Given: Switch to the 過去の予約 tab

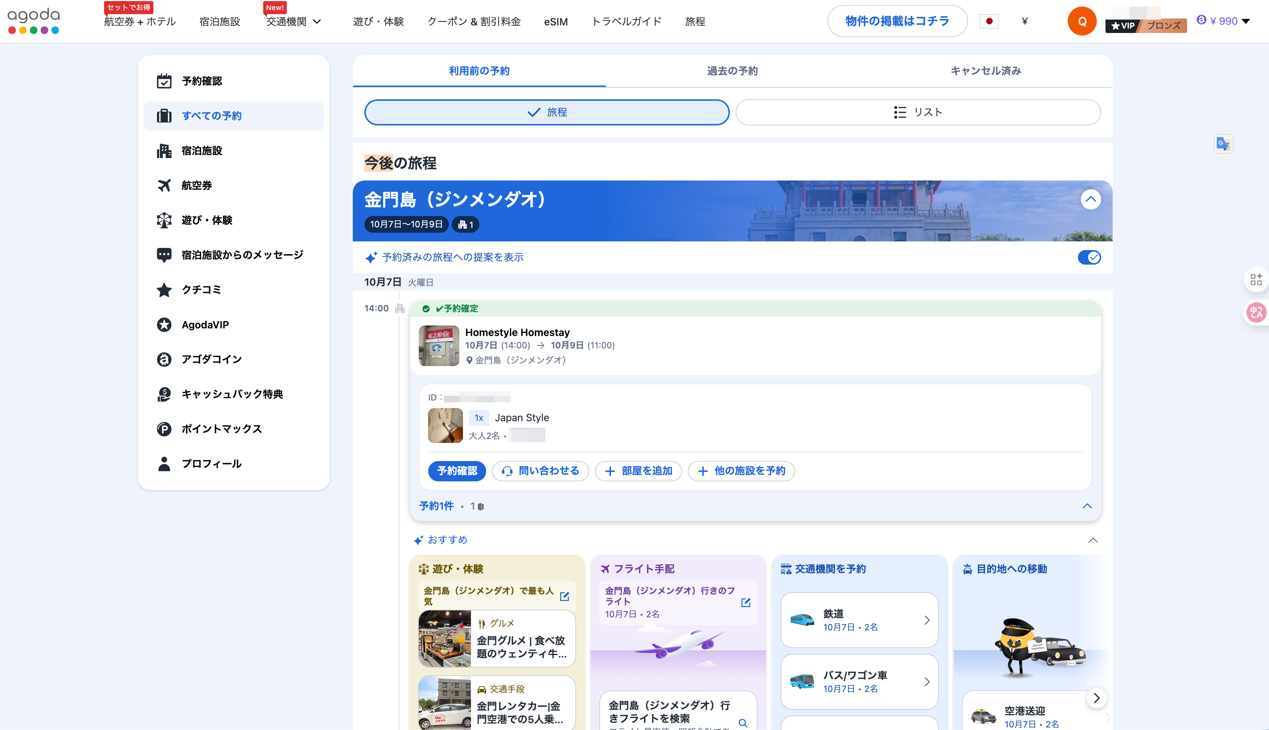Looking at the screenshot, I should point(732,71).
